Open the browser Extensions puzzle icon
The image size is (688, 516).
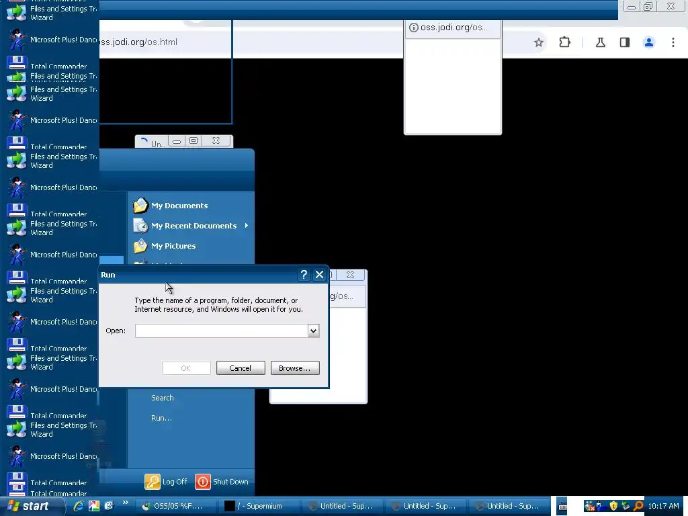coord(564,42)
